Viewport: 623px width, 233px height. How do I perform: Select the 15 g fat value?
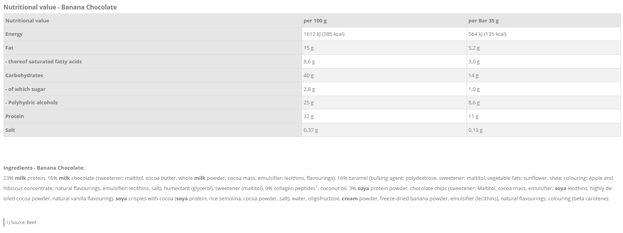tap(308, 48)
